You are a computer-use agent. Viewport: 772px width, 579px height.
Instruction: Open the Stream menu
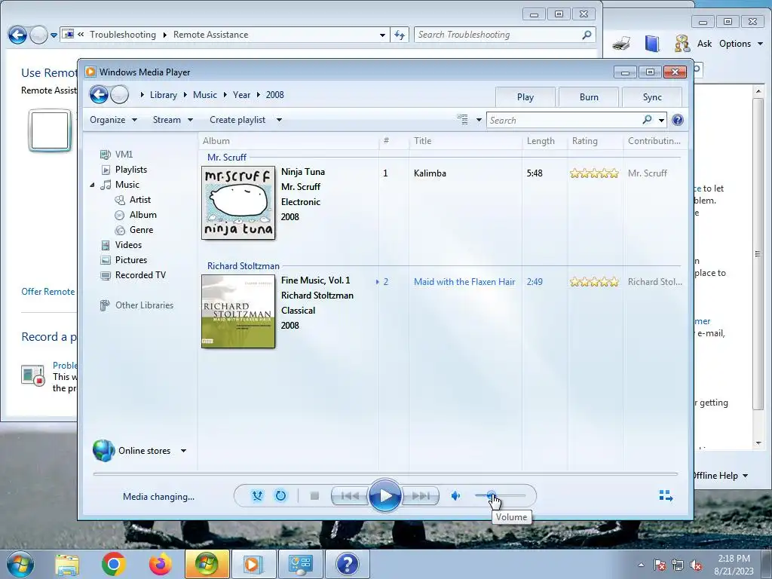(173, 120)
